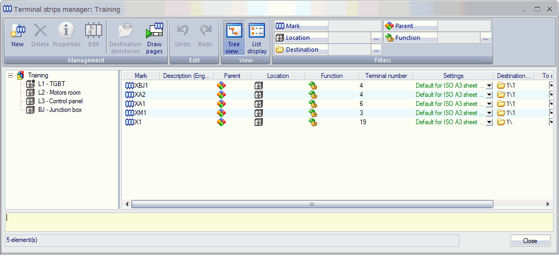
Task: Click 5 element(s) status text
Action: [x=22, y=240]
